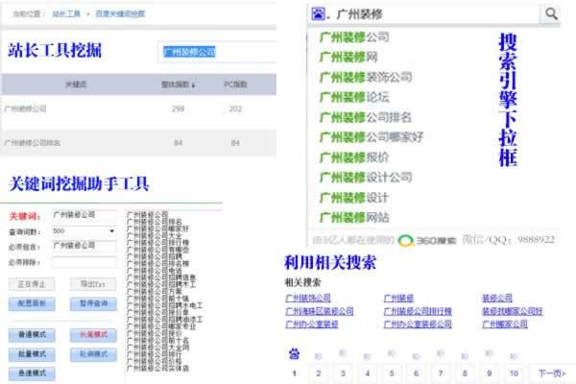Image resolution: width=576 pixels, height=384 pixels.
Task: Click result list item 广州装修公司实体店
Action: tap(157, 369)
